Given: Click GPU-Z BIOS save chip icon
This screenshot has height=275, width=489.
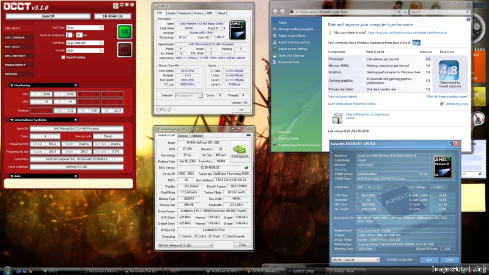Looking at the screenshot, I should pos(246,167).
